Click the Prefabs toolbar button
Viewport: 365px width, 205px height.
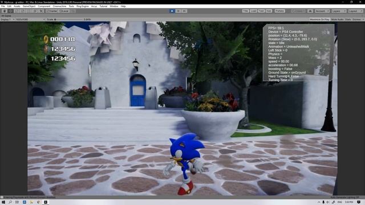pos(279,11)
